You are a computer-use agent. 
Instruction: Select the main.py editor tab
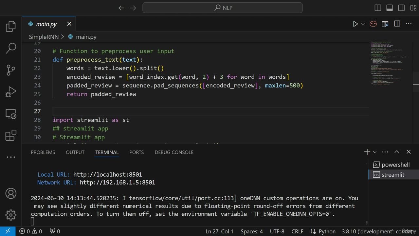[49, 24]
